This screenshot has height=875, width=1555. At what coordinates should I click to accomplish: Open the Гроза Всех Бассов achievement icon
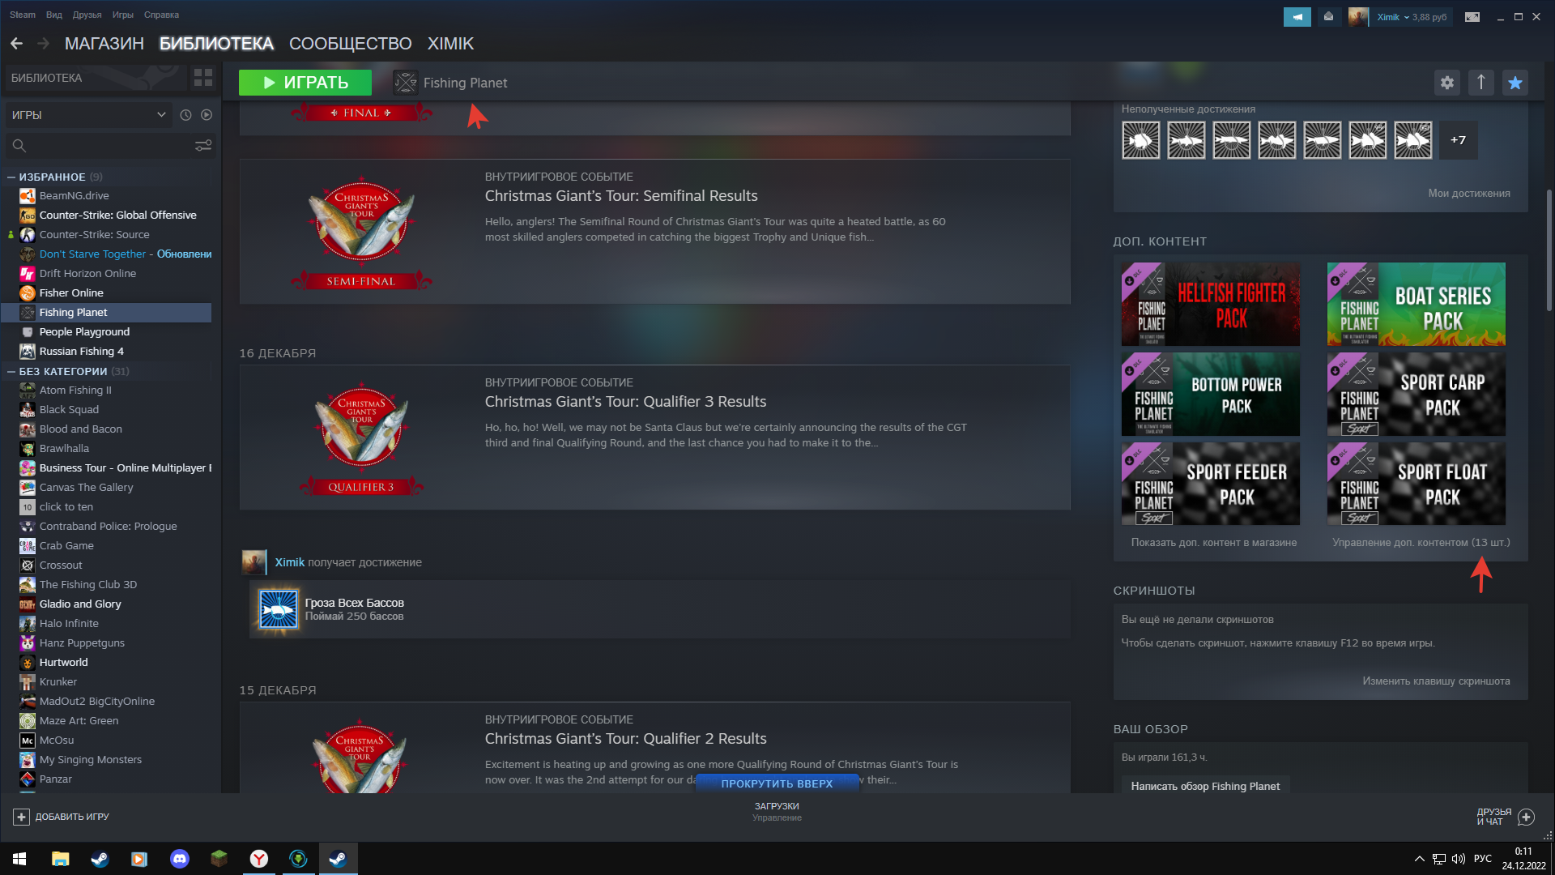point(278,609)
